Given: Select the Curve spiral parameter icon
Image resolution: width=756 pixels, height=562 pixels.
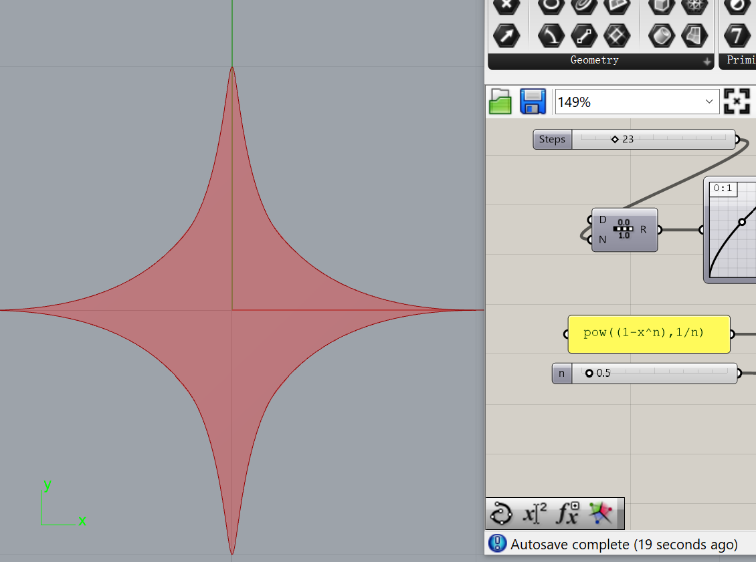Looking at the screenshot, I should tap(584, 7).
